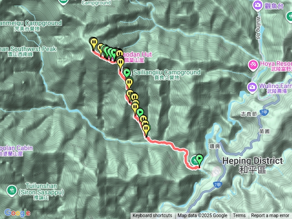Click the Report a map error link

click(x=270, y=216)
